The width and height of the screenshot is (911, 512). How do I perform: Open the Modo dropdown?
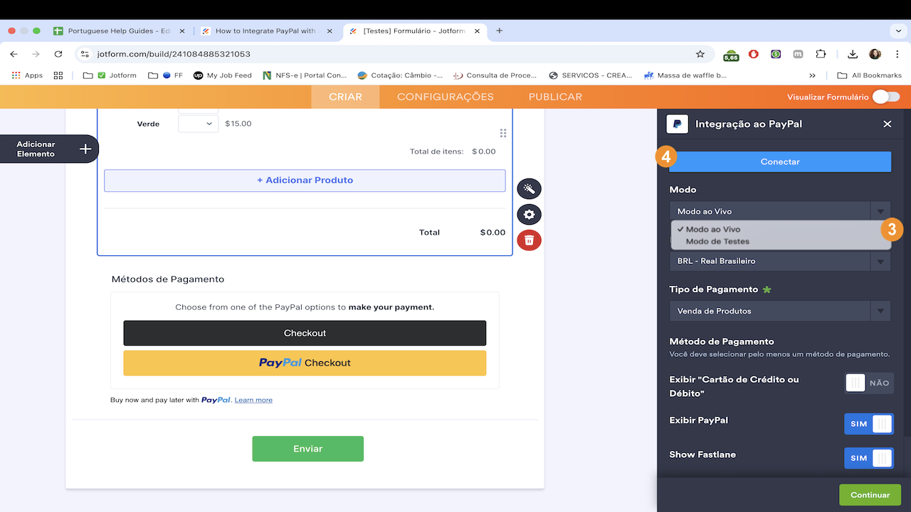tap(780, 211)
